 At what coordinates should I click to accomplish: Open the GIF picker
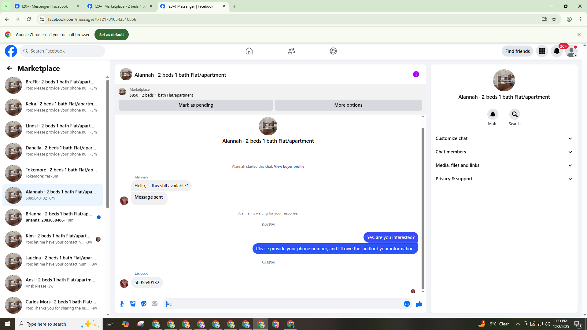click(155, 304)
